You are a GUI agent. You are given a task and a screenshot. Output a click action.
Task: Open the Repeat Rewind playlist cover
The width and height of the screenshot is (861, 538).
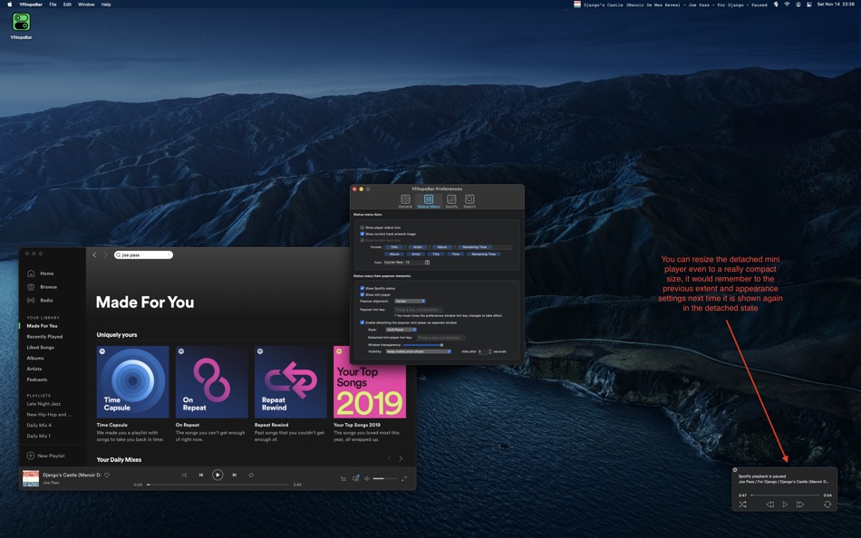pyautogui.click(x=291, y=382)
